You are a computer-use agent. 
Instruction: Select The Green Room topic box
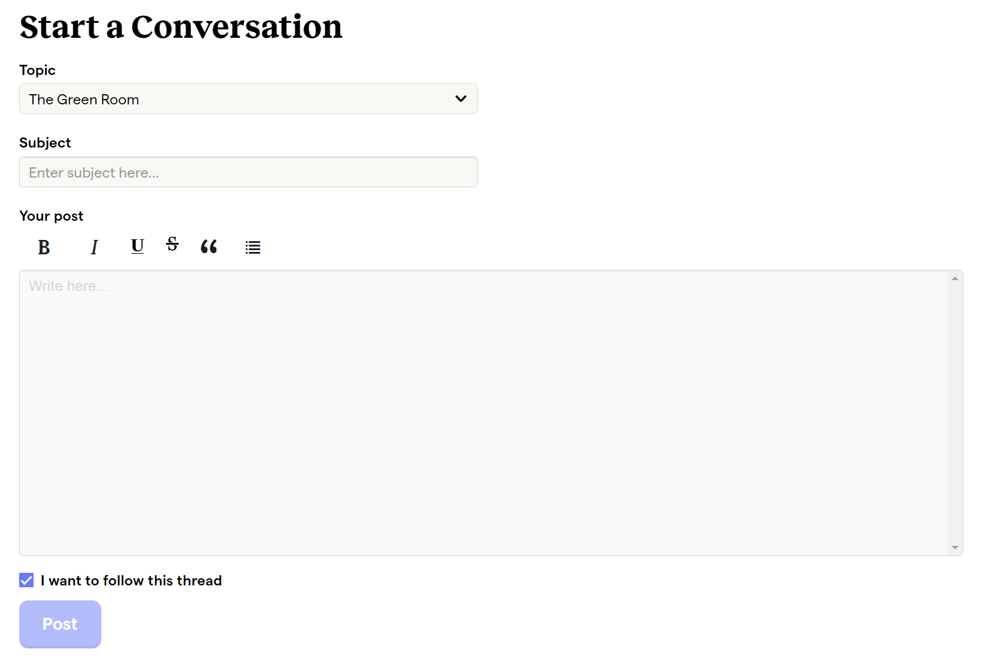pyautogui.click(x=248, y=99)
